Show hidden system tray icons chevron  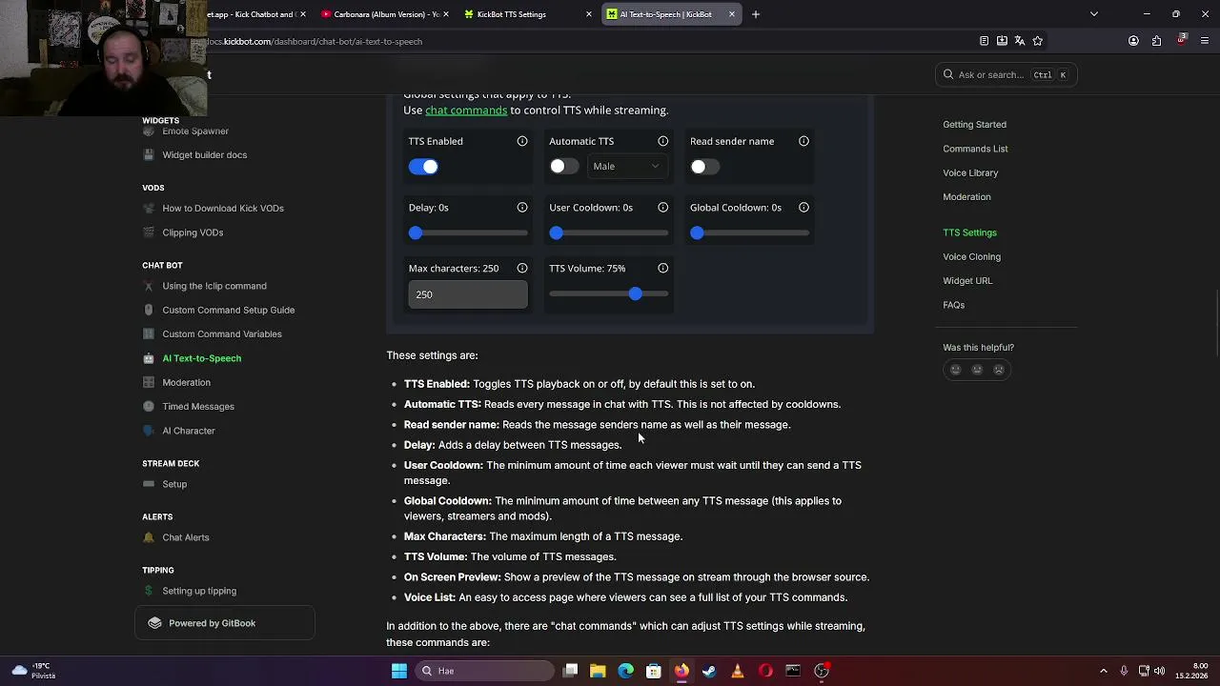pyautogui.click(x=1104, y=671)
